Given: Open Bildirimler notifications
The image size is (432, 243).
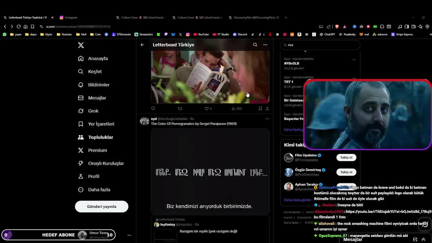Looking at the screenshot, I should pyautogui.click(x=93, y=85).
